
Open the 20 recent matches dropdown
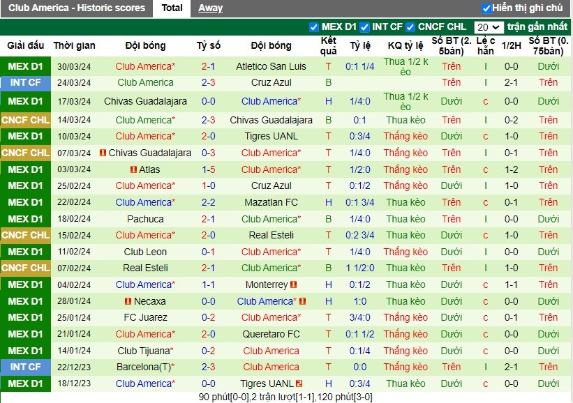489,27
